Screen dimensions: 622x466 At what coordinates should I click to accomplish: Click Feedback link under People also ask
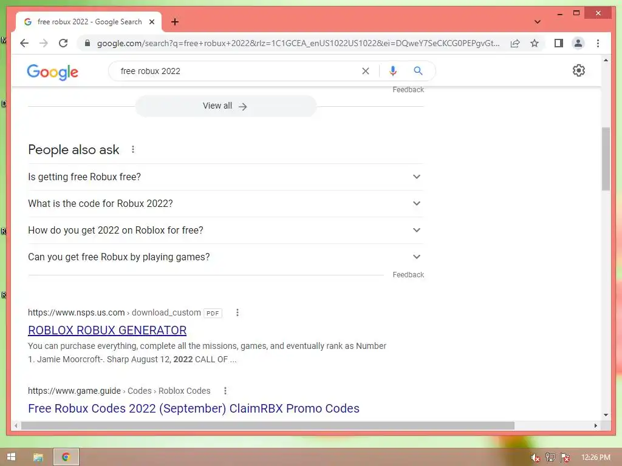click(x=408, y=275)
